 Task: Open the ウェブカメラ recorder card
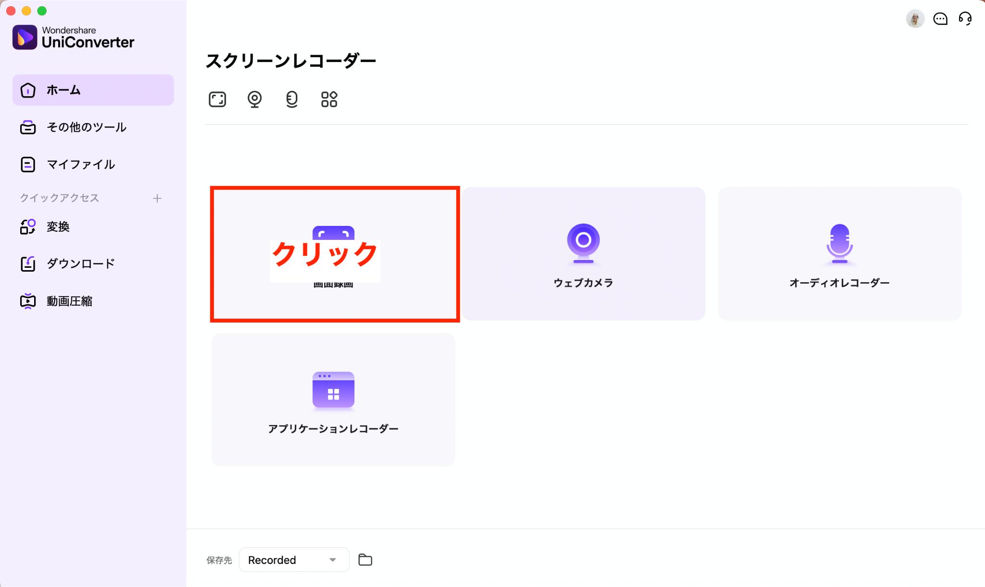tap(584, 254)
